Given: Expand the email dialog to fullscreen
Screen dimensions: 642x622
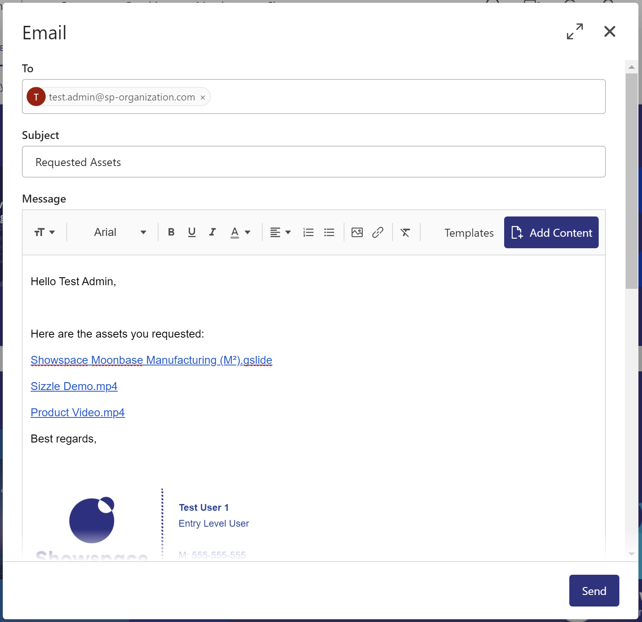Looking at the screenshot, I should click(x=575, y=31).
